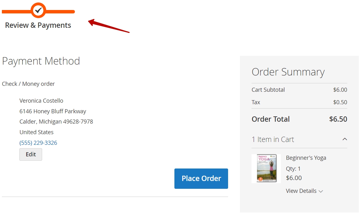Call the phone number (555) 229-3326
Viewport: 361px width, 215px height.
pos(38,143)
